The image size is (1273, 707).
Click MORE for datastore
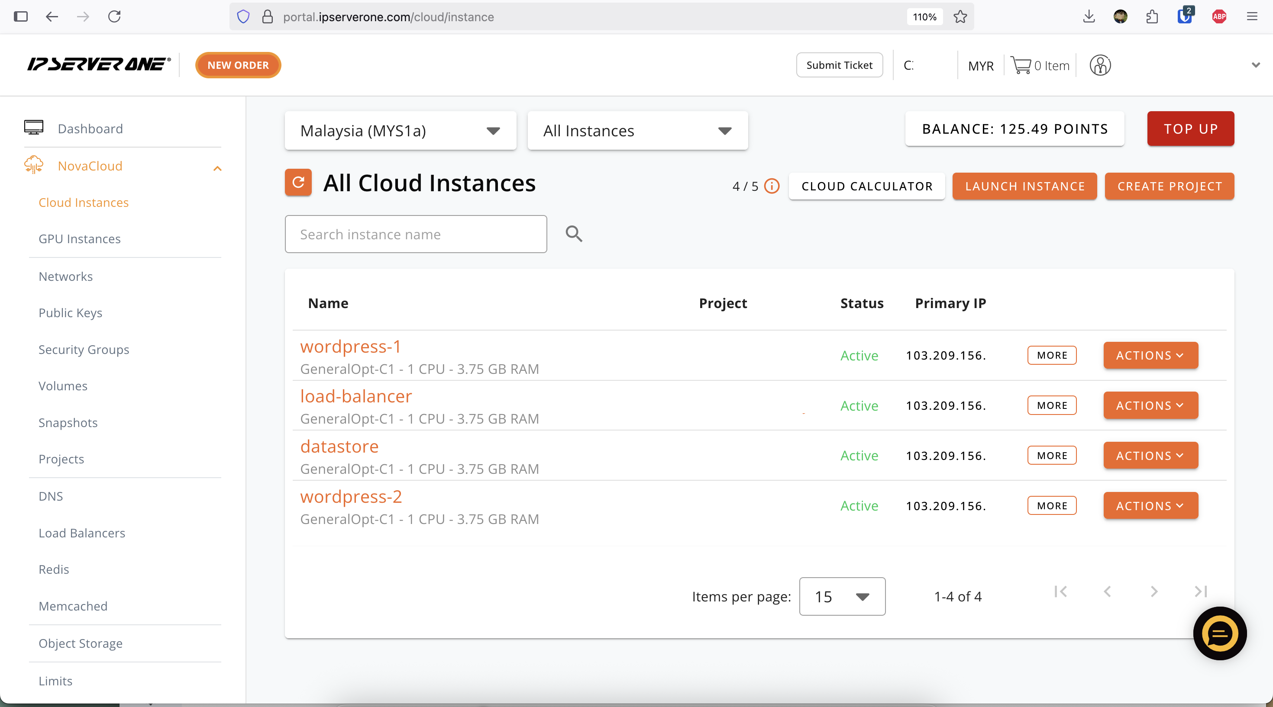(x=1052, y=455)
